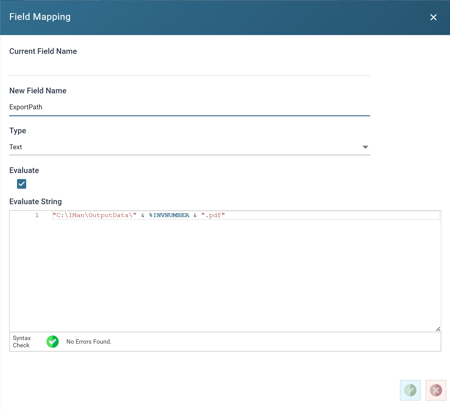Click the green syntax check status icon
This screenshot has height=412, width=450.
(x=53, y=342)
